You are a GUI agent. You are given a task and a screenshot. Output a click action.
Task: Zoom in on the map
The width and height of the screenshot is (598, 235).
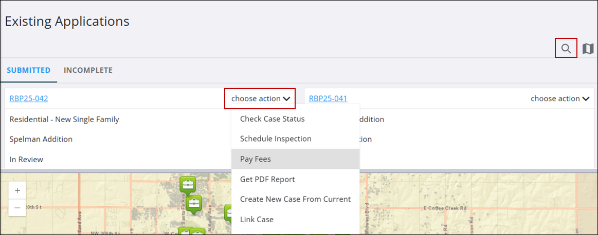[17, 190]
